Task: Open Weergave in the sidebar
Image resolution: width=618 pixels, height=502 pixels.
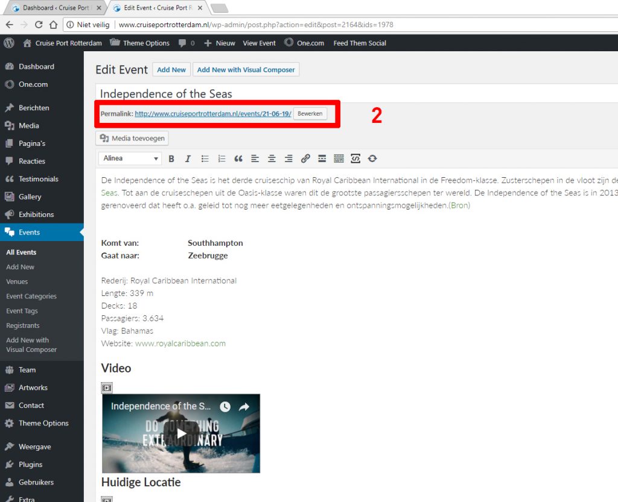Action: [x=42, y=447]
